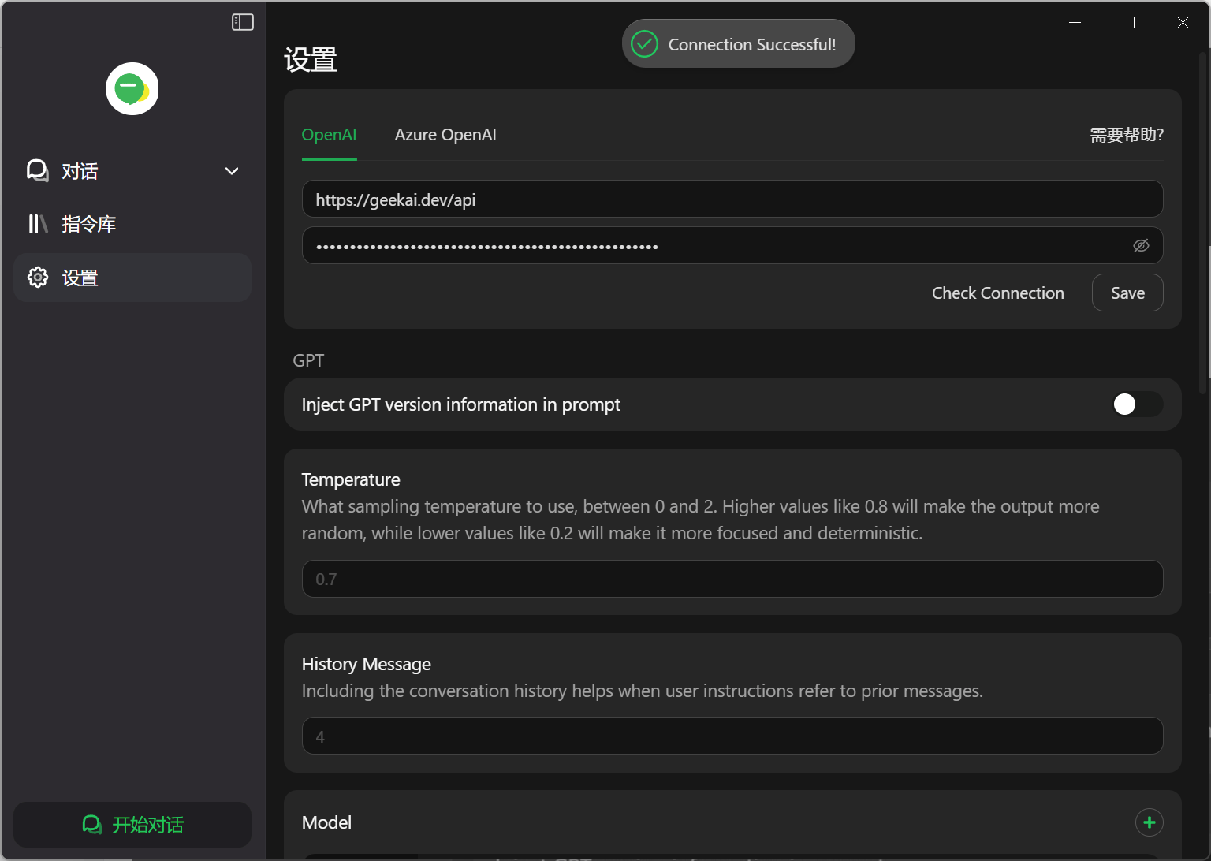Viewport: 1211px width, 861px height.
Task: Click the masked API key field
Action: tap(732, 245)
